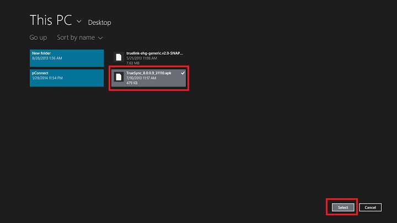Open the pConnect folder tile
This screenshot has width=397, height=223.
click(67, 78)
